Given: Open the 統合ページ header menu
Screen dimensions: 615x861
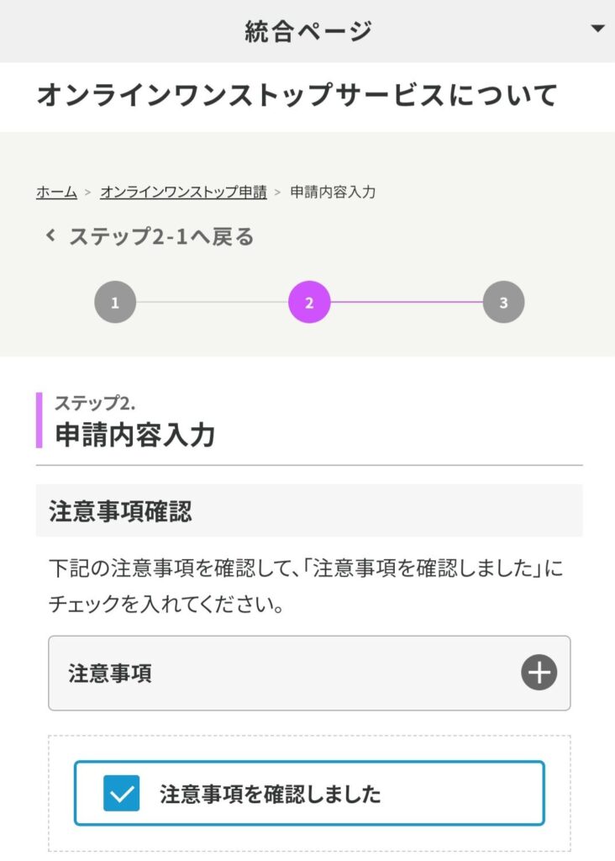Looking at the screenshot, I should [x=307, y=31].
